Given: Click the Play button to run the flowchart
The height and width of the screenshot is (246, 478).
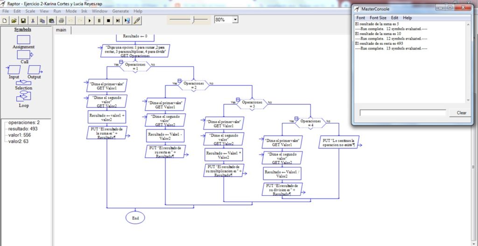Looking at the screenshot, I should point(89,20).
